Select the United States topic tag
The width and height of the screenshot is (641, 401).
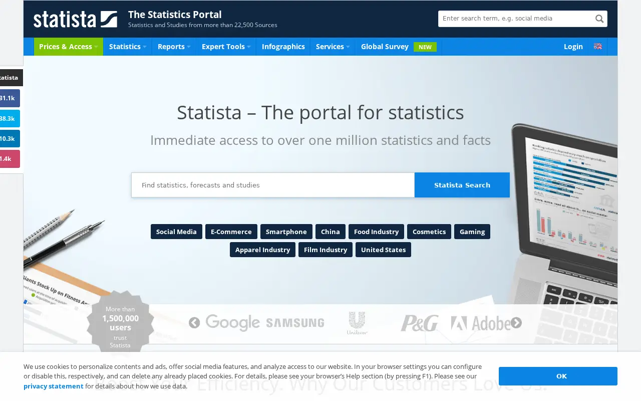pos(383,250)
